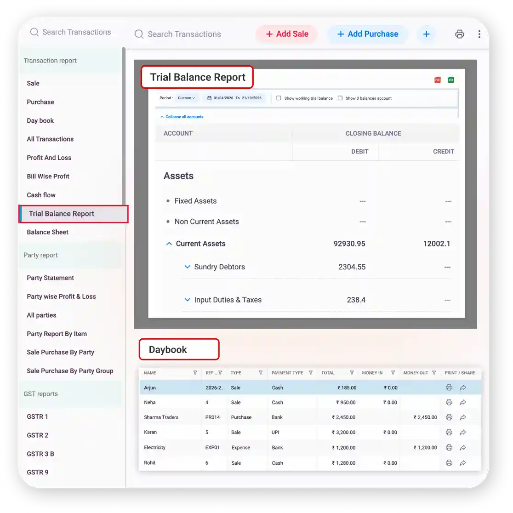Open Party wise Profit & Loss
The width and height of the screenshot is (513, 513).
pos(61,296)
